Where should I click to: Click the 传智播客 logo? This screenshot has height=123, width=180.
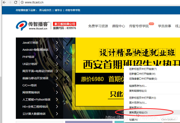[x=33, y=26]
